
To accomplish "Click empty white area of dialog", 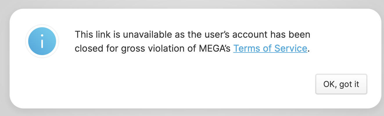I will [x=174, y=84].
